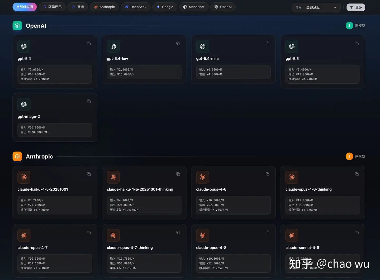
Task: Click the OpenAI logo on the gpt-image-2 card
Action: coord(24,104)
